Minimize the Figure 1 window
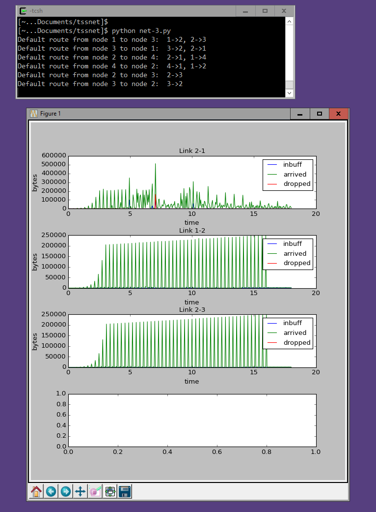Screen dimensions: 376x512 click(300, 114)
